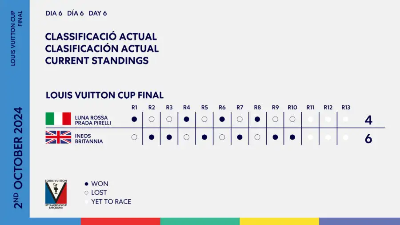This screenshot has height=225, width=400.
Task: Click Luna Rossa's filled R8 win dot
Action: point(257,119)
